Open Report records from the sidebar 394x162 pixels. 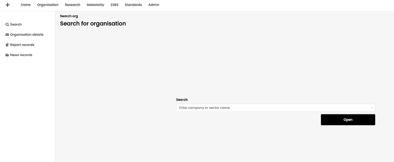22,45
